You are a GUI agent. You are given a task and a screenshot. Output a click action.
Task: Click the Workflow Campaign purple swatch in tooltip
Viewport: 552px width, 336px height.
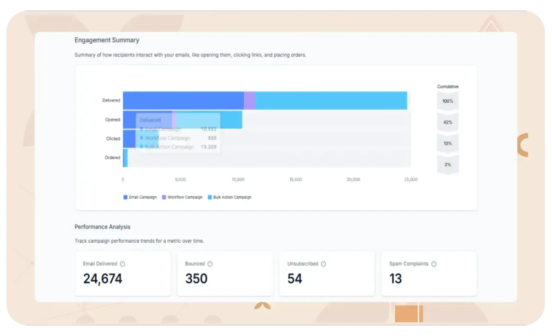[x=141, y=138]
